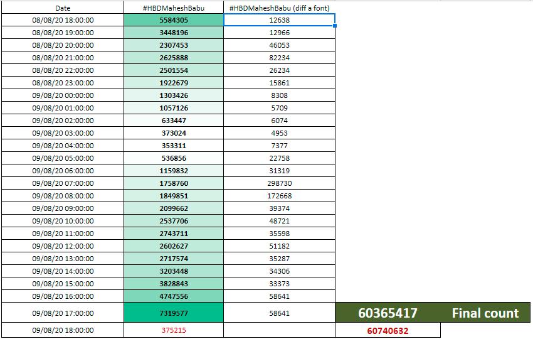
Task: Select cell with value 3448196
Action: pyautogui.click(x=174, y=33)
